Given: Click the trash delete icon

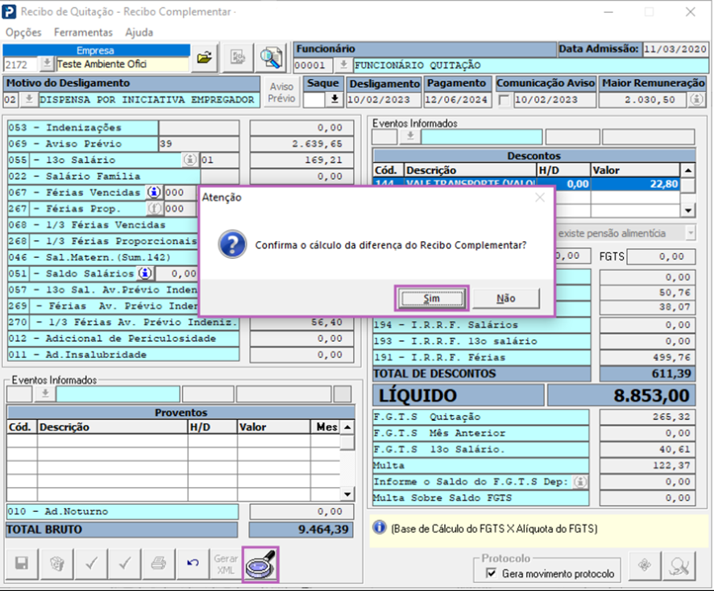Looking at the screenshot, I should point(56,564).
